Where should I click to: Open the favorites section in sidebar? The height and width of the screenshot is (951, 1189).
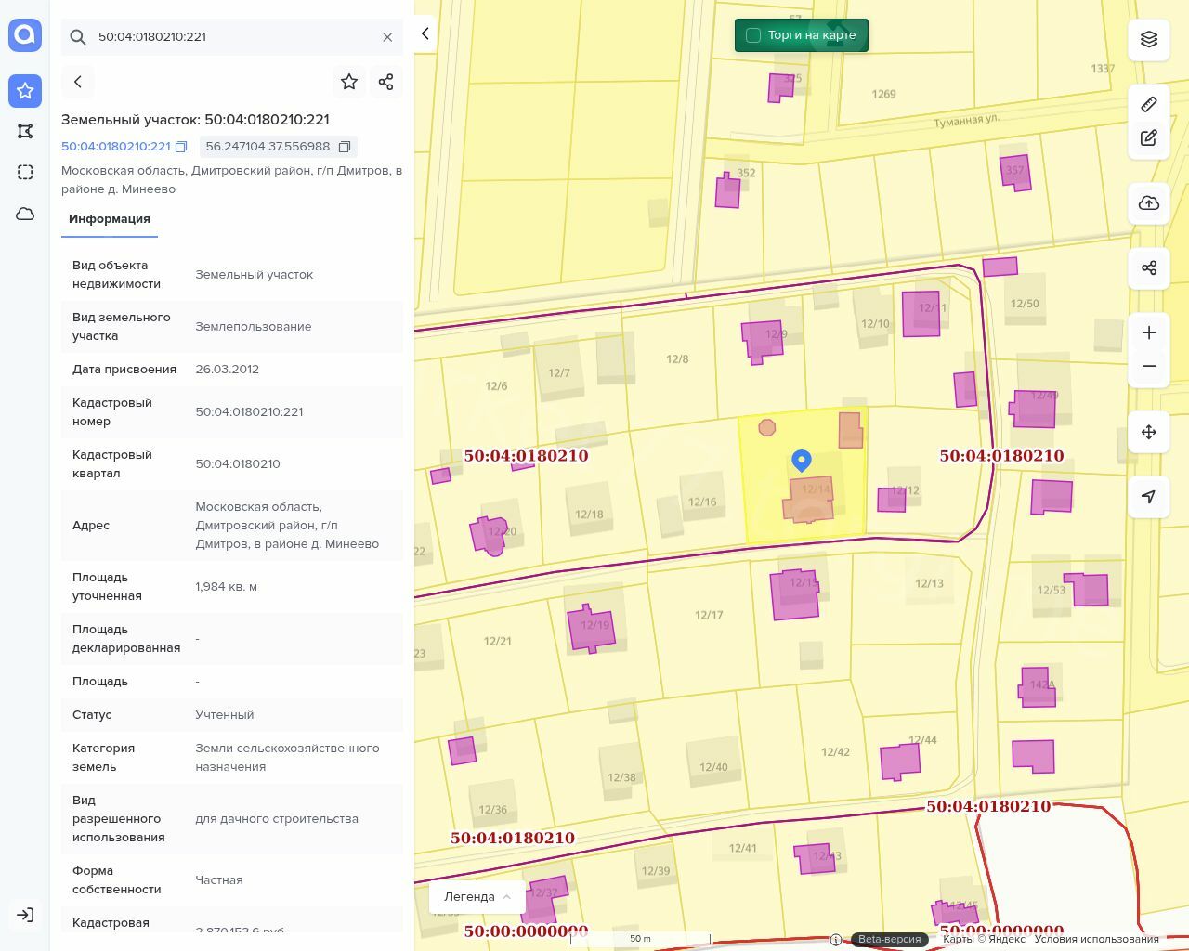(25, 90)
